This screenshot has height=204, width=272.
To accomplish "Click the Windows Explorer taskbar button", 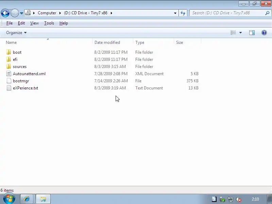I will [43, 199].
